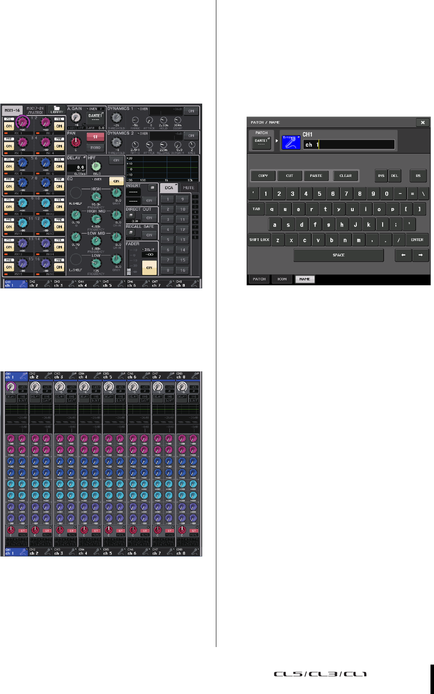Select the MIX 11 cyan send knob
The image size is (434, 694).
(22, 223)
